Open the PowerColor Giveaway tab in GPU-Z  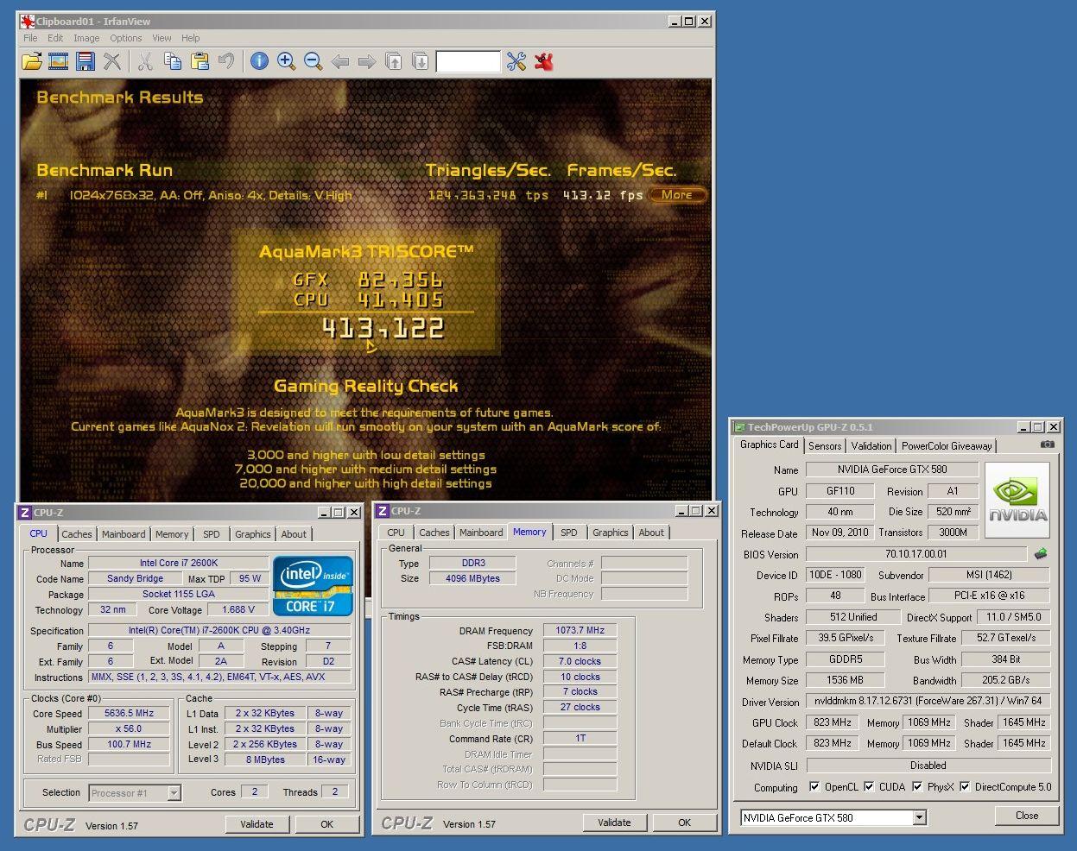tap(947, 446)
